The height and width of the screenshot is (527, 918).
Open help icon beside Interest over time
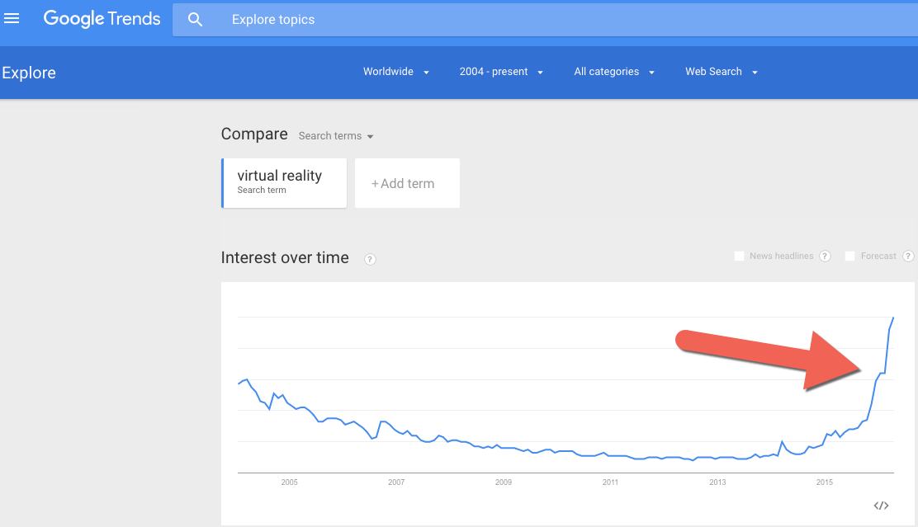click(x=370, y=259)
